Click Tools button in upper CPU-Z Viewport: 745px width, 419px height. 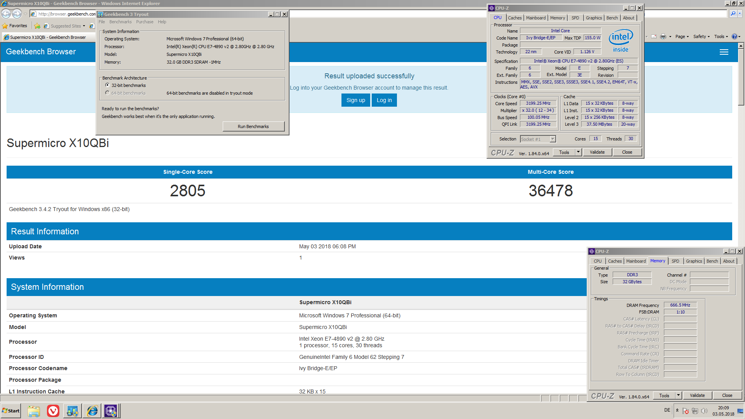pyautogui.click(x=564, y=152)
